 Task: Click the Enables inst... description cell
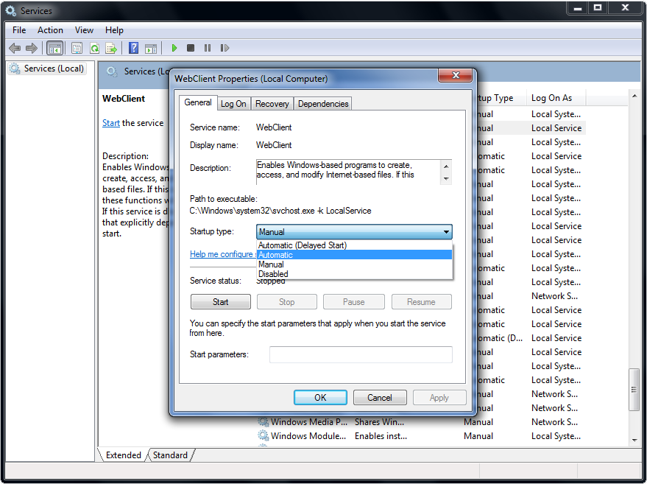click(x=381, y=436)
